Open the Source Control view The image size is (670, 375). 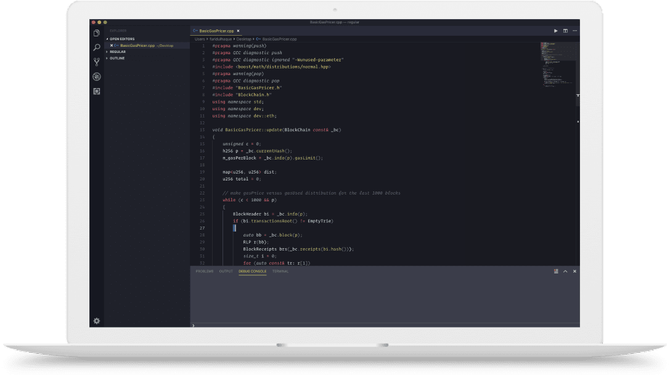pyautogui.click(x=97, y=62)
